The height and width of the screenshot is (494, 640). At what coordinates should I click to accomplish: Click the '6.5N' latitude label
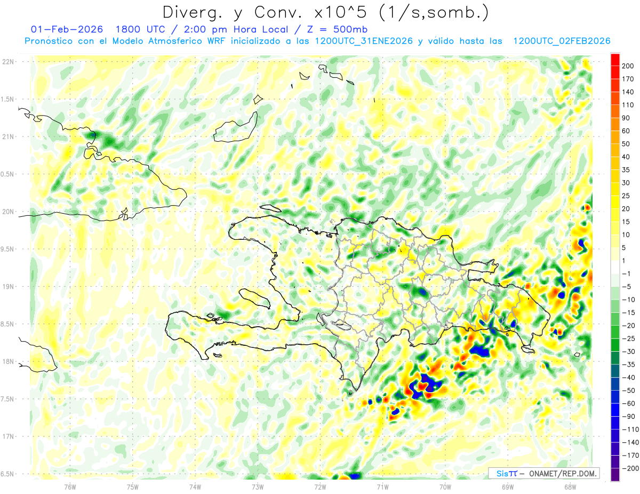[7, 474]
